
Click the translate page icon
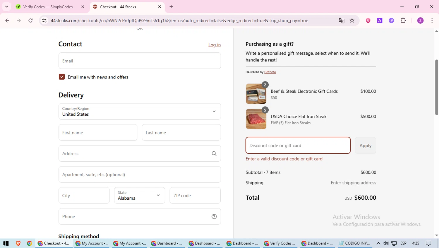[x=342, y=20]
